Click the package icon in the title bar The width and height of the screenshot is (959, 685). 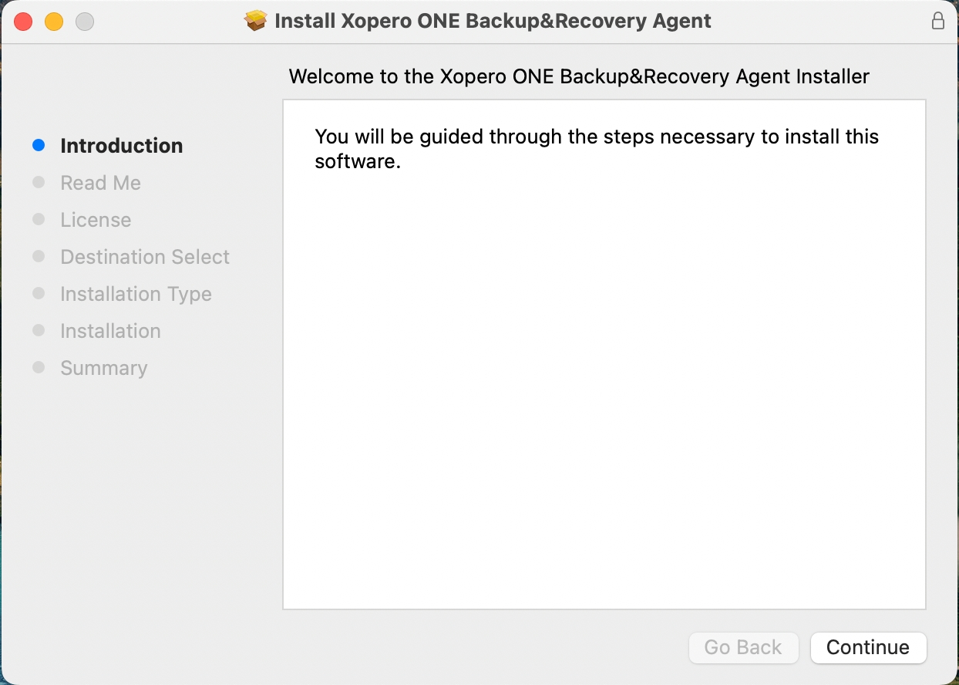254,21
